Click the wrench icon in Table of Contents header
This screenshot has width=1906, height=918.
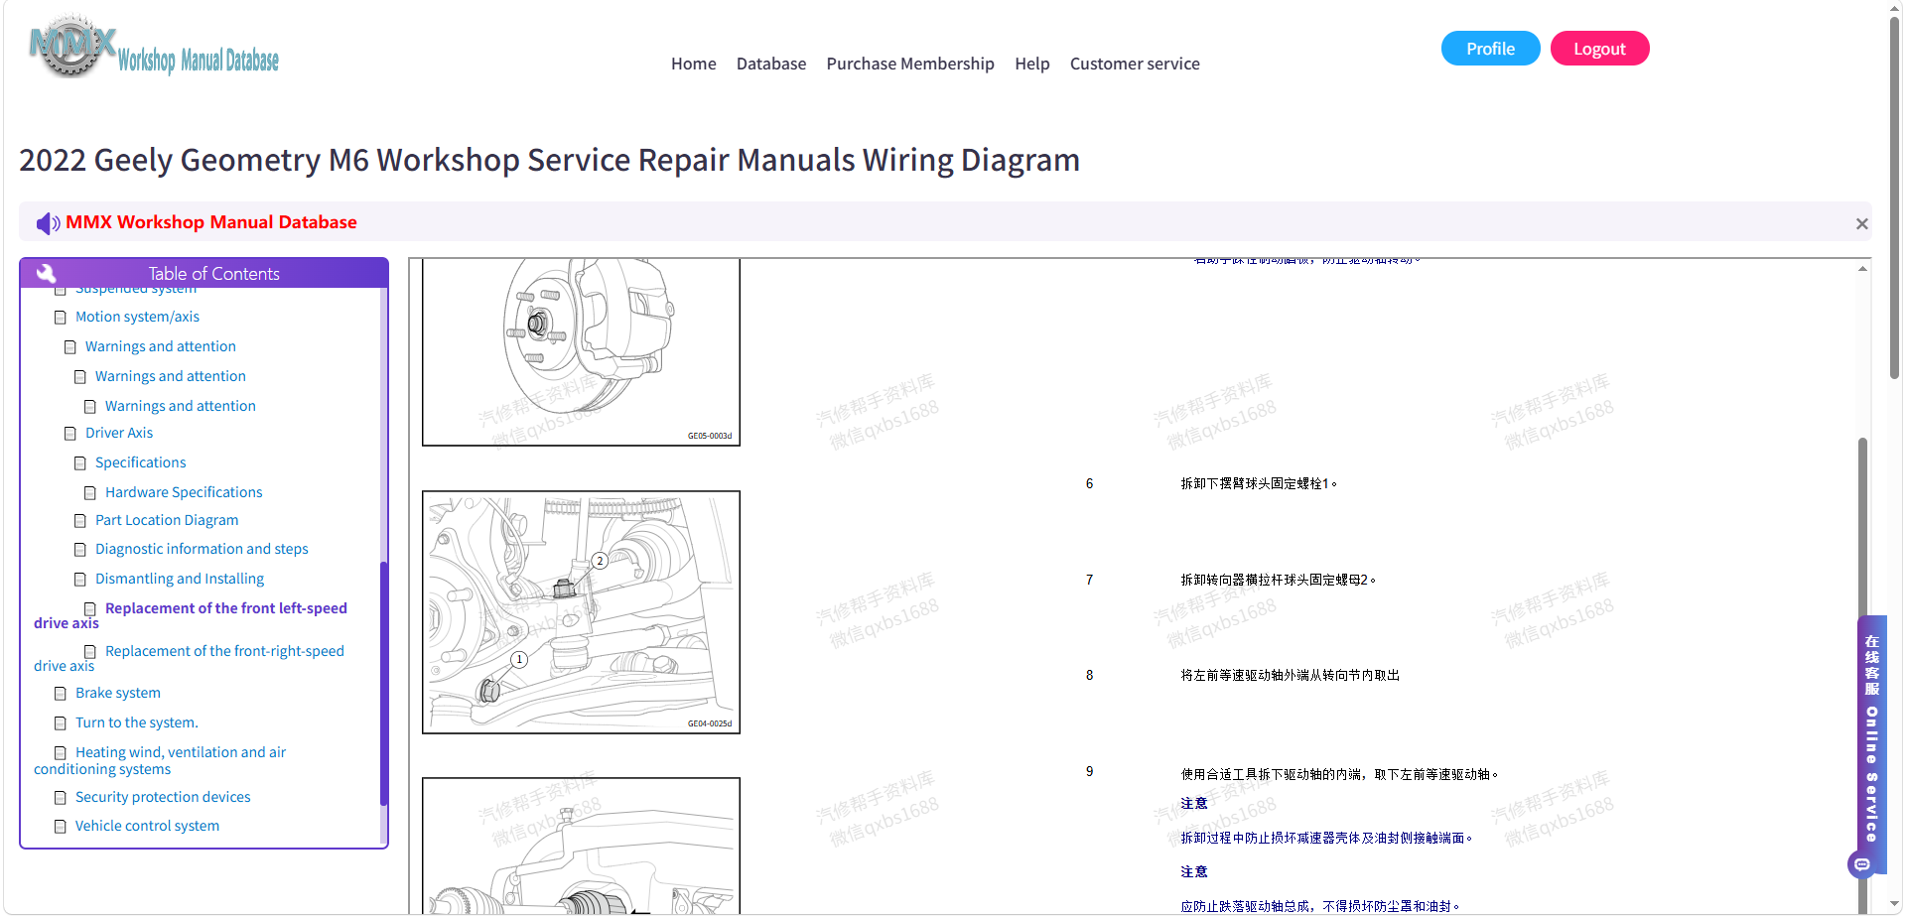coord(47,274)
